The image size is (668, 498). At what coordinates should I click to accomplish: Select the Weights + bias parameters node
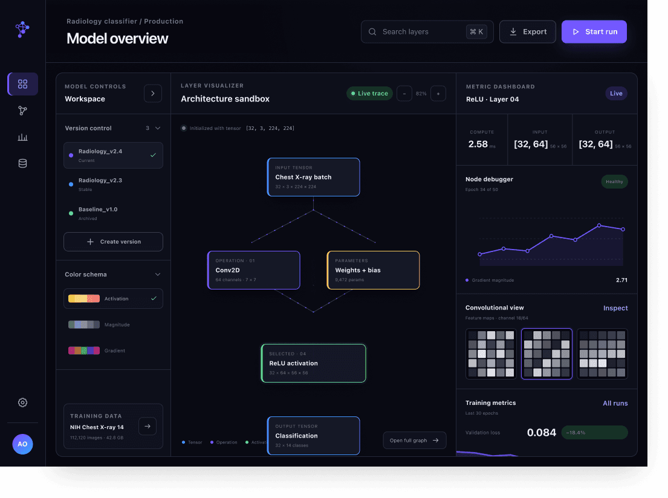[373, 270]
